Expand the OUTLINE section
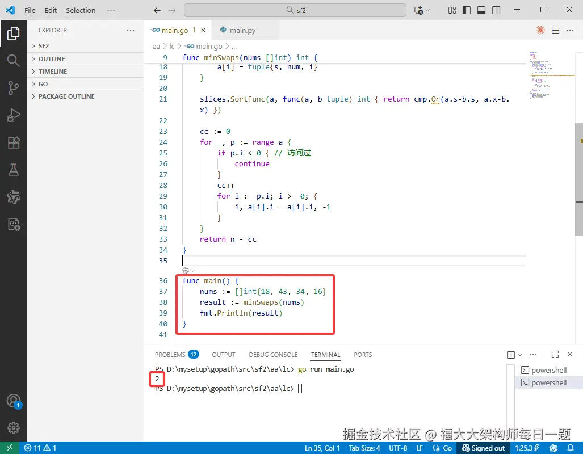 click(86, 59)
